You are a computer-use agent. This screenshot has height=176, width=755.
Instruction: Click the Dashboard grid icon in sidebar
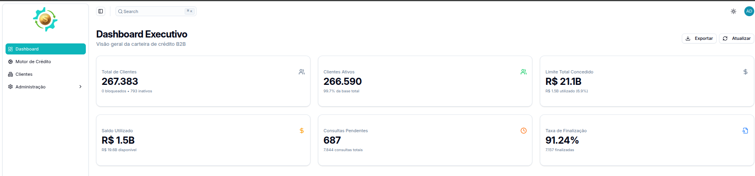click(x=11, y=49)
